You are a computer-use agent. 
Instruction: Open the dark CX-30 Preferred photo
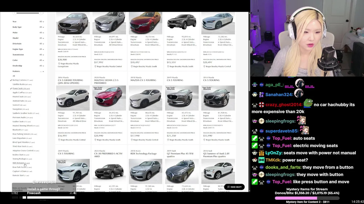[x=109, y=171]
